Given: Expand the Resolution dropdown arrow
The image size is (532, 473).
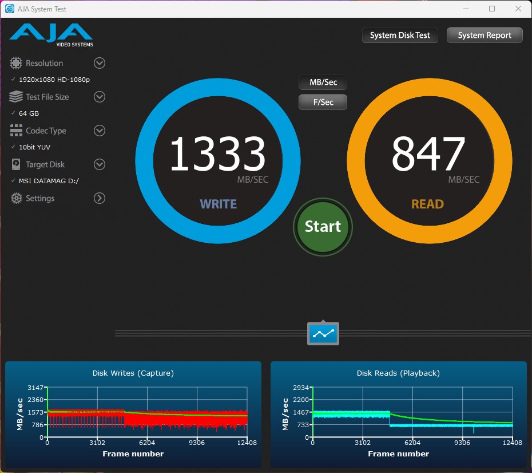Looking at the screenshot, I should 100,63.
